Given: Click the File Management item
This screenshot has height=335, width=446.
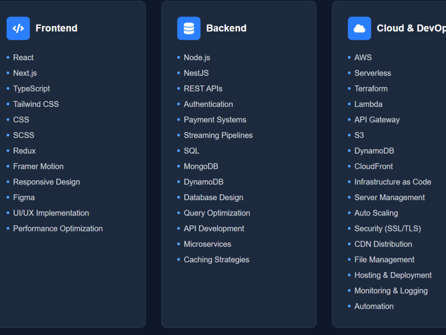Looking at the screenshot, I should point(384,260).
